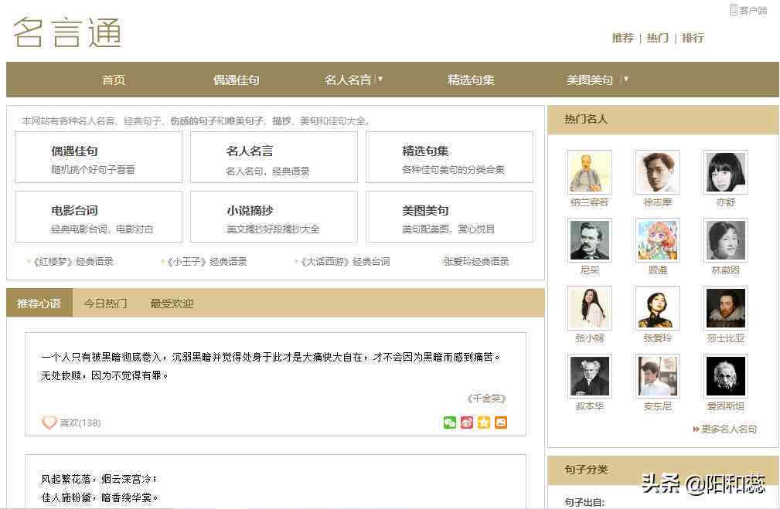
Task: Click 徐志摩 portrait thumbnail
Action: click(x=658, y=172)
